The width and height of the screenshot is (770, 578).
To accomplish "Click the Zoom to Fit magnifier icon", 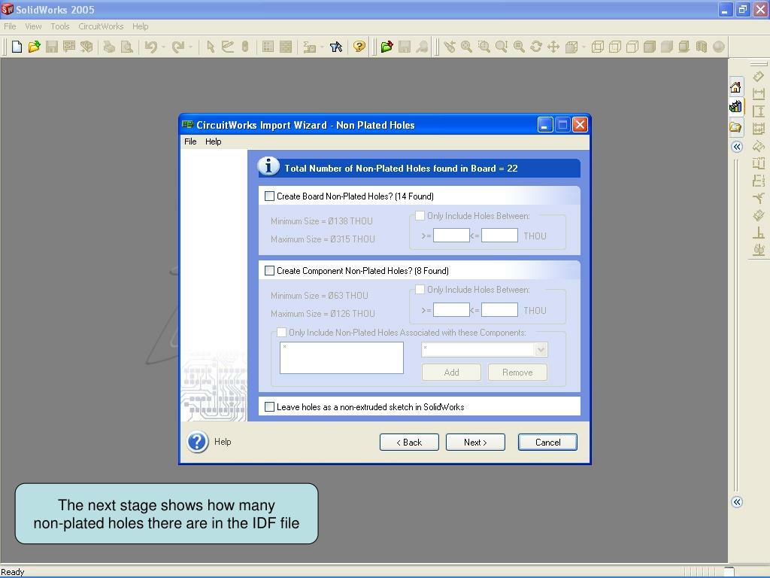I will coord(466,47).
